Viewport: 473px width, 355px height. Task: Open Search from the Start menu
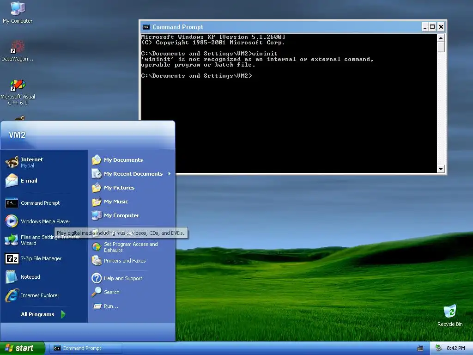[132, 292]
